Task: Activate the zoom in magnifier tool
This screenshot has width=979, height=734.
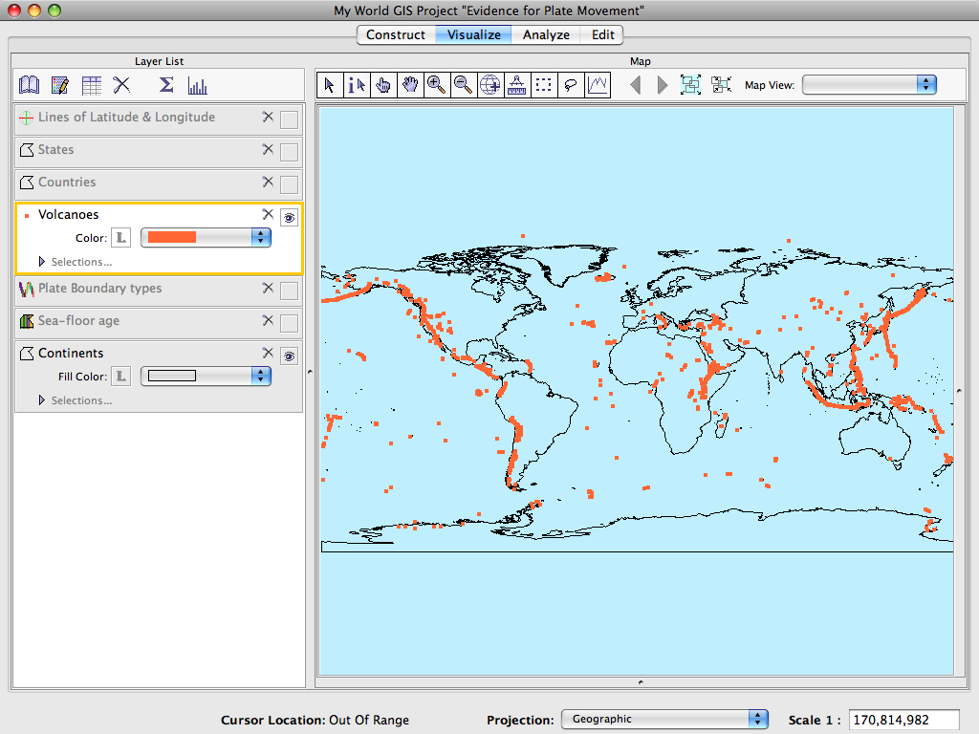Action: pyautogui.click(x=437, y=85)
